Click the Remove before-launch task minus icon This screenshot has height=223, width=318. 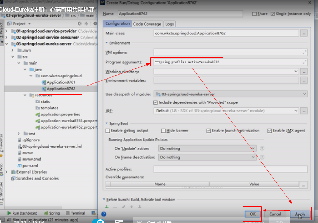115,207
